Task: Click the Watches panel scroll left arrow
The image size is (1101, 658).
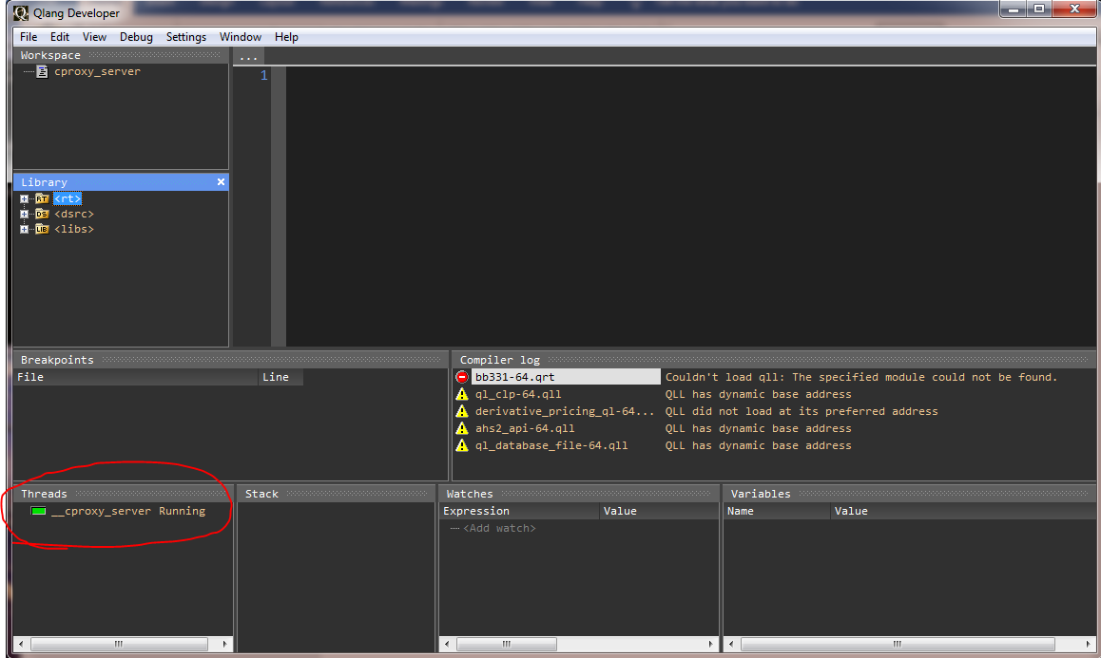Action: pyautogui.click(x=447, y=644)
